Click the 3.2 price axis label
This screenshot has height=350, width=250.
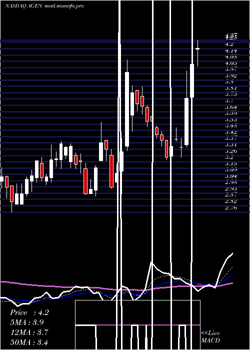tap(229, 157)
